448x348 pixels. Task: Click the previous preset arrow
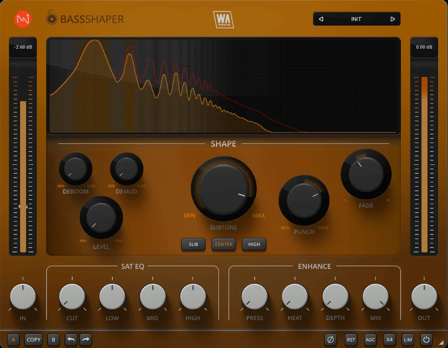point(321,19)
